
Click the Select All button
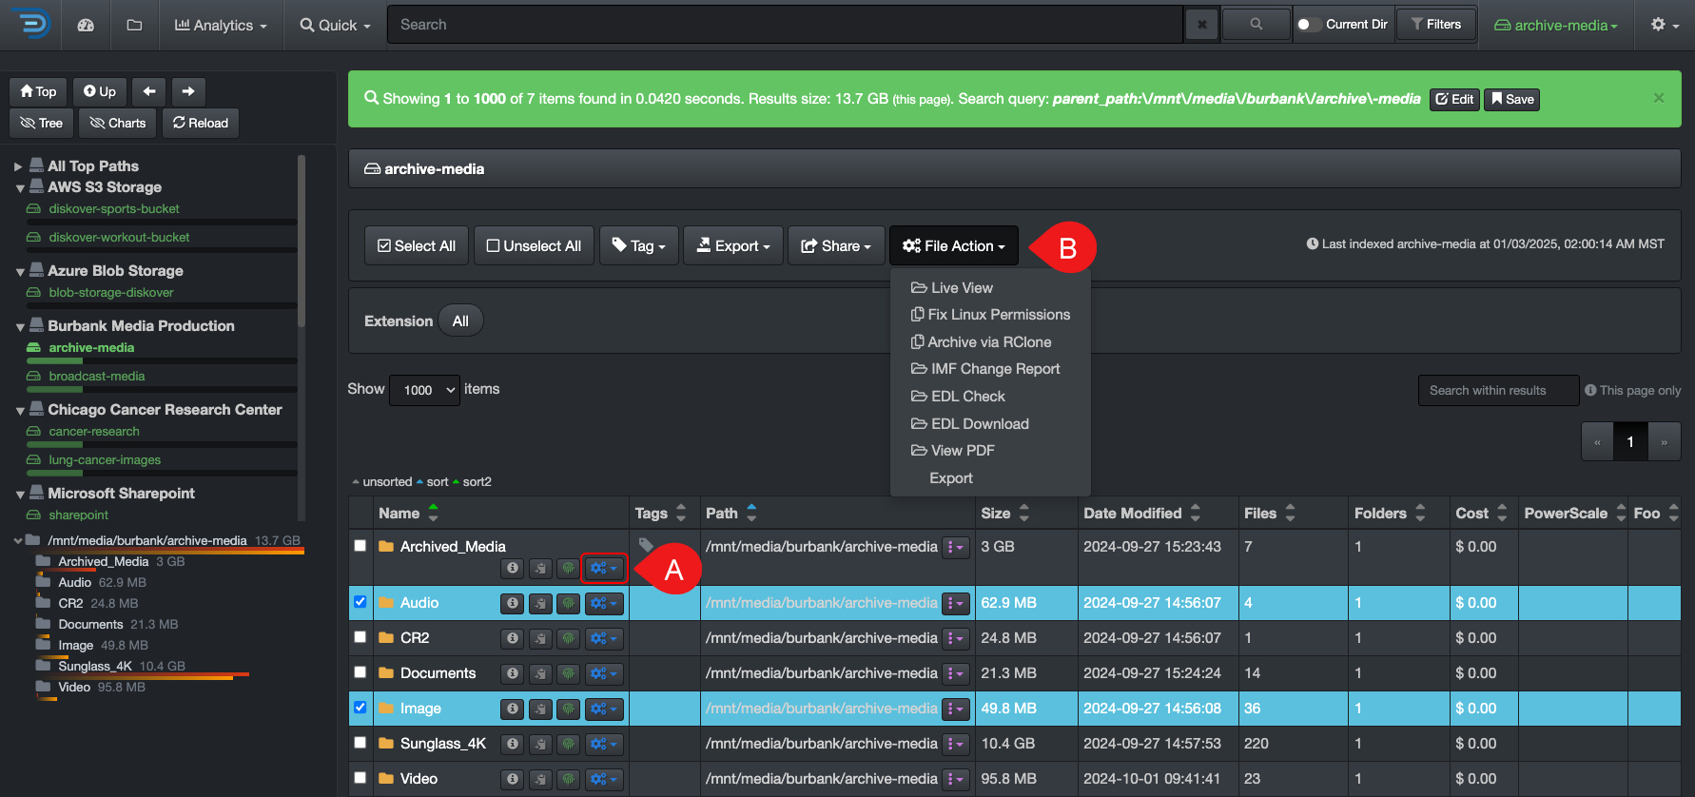tap(417, 245)
